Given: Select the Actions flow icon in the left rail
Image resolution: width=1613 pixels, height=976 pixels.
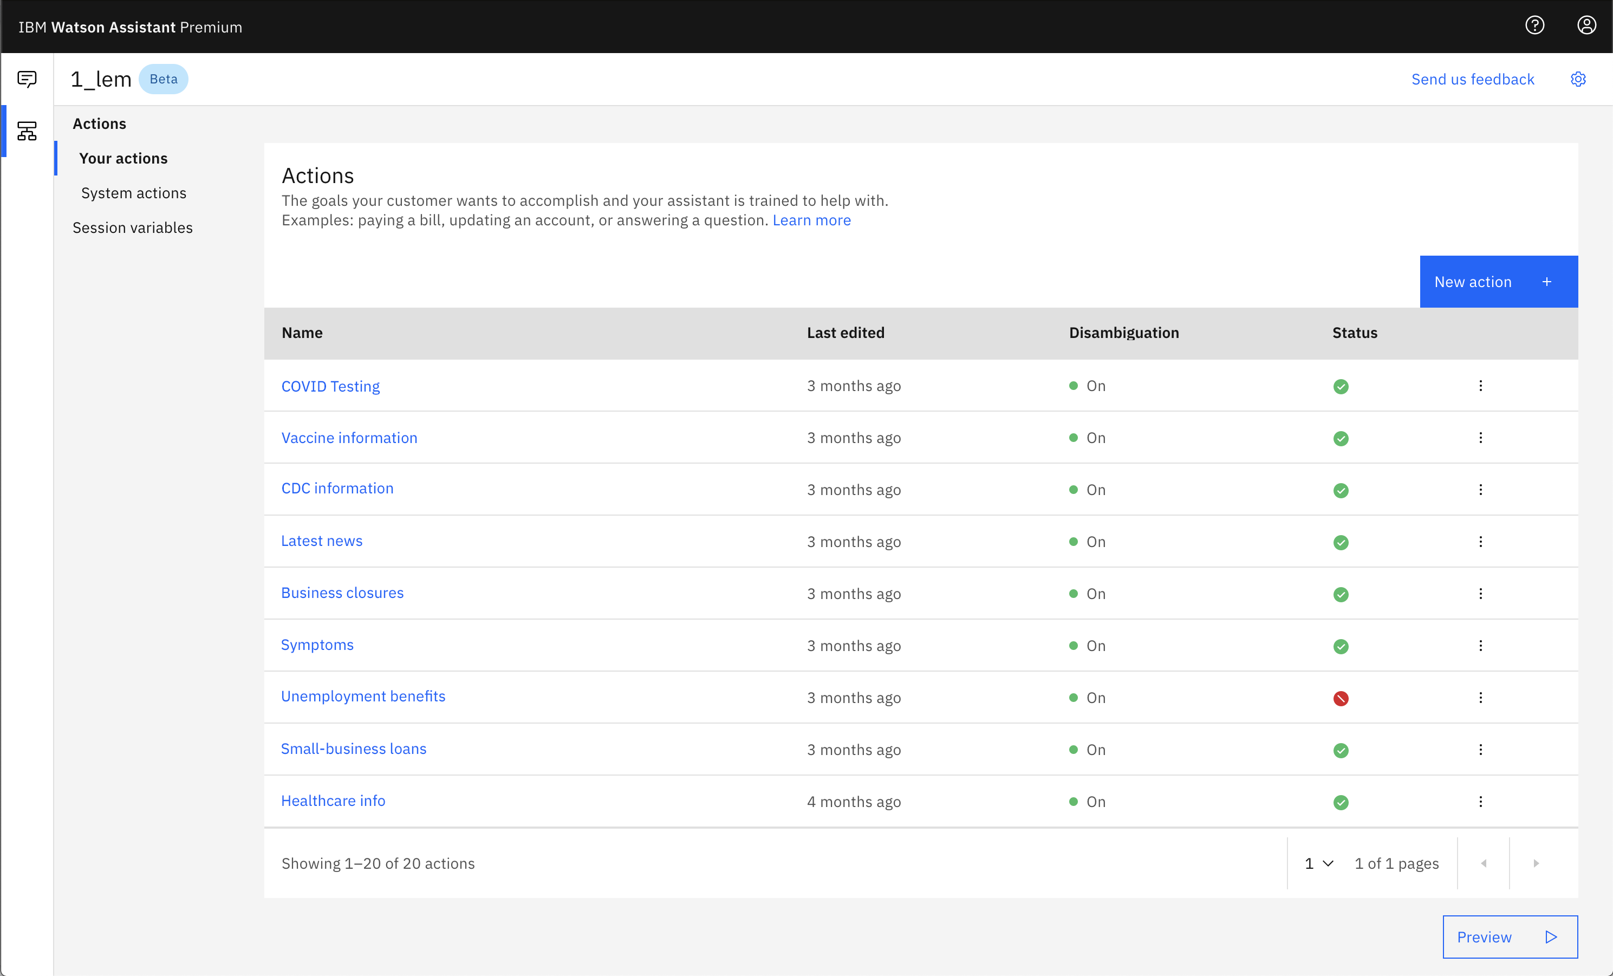Looking at the screenshot, I should 27,131.
